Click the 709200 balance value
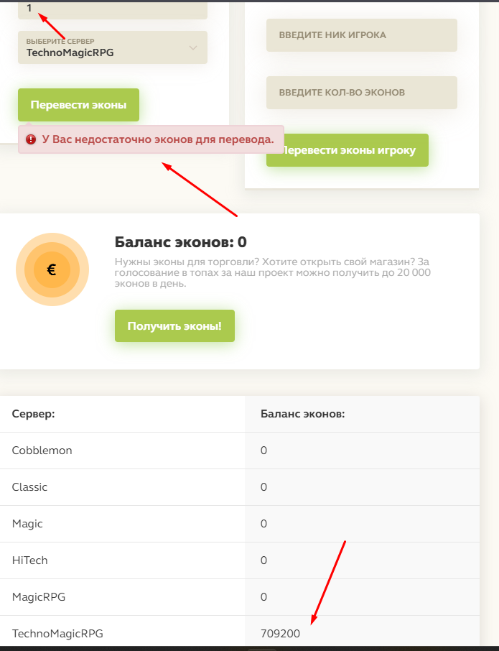 coord(281,634)
